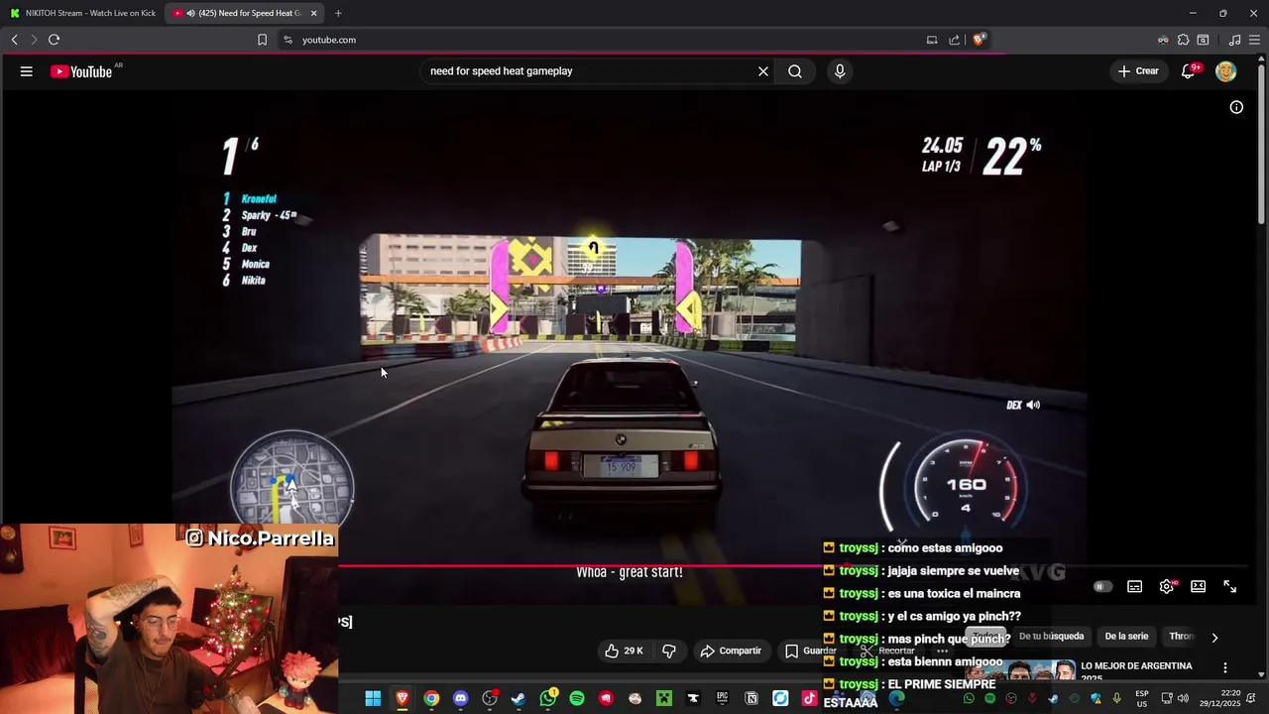Toggle the autoplay switch in player
Viewport: 1269px width, 714px height.
coord(1101,586)
